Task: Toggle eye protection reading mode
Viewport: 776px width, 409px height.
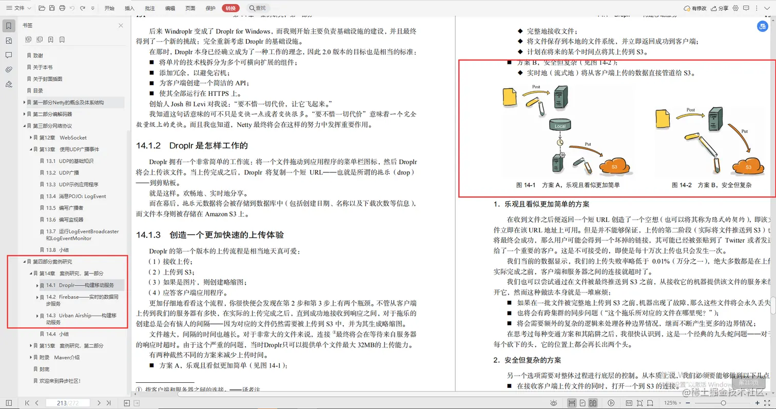Action: tap(553, 403)
